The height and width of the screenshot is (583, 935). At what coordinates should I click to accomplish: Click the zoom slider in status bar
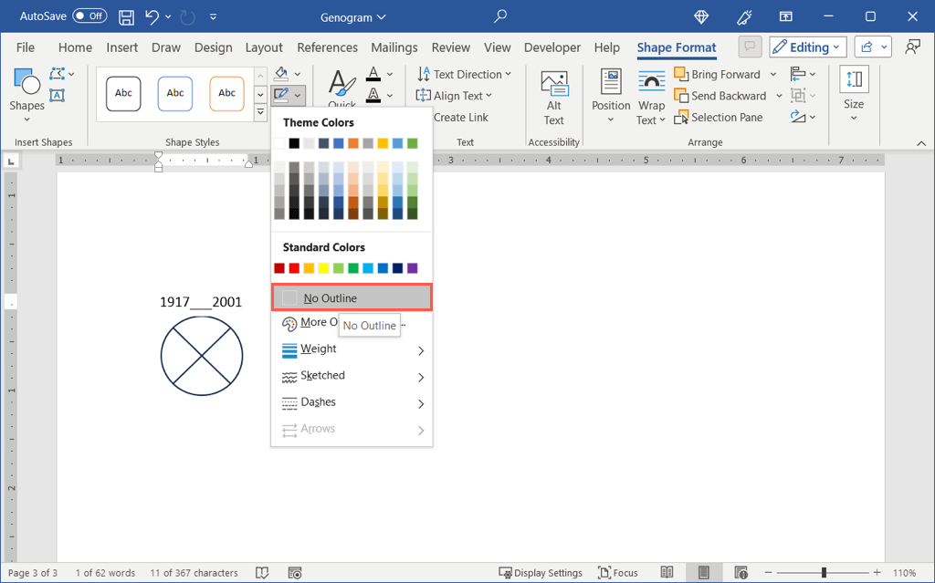(x=824, y=573)
